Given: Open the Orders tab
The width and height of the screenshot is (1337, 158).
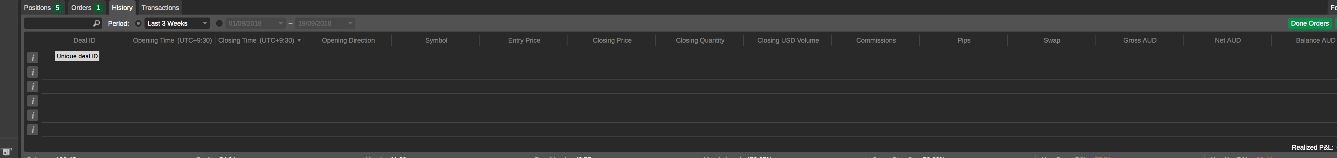Looking at the screenshot, I should pyautogui.click(x=86, y=8).
